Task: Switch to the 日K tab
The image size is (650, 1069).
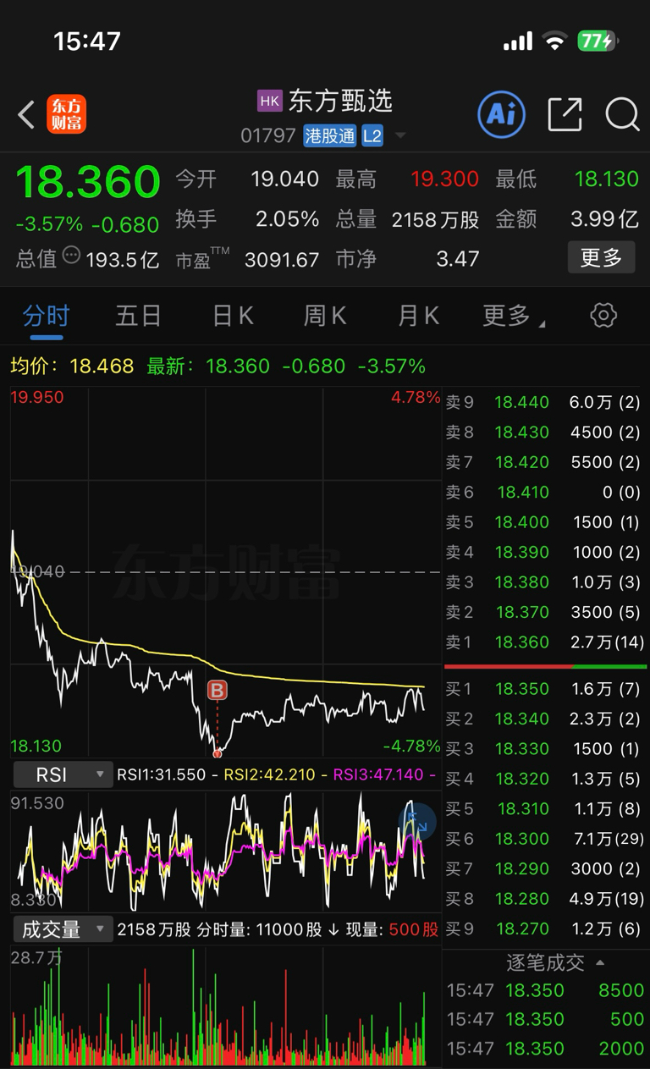Action: (x=233, y=317)
